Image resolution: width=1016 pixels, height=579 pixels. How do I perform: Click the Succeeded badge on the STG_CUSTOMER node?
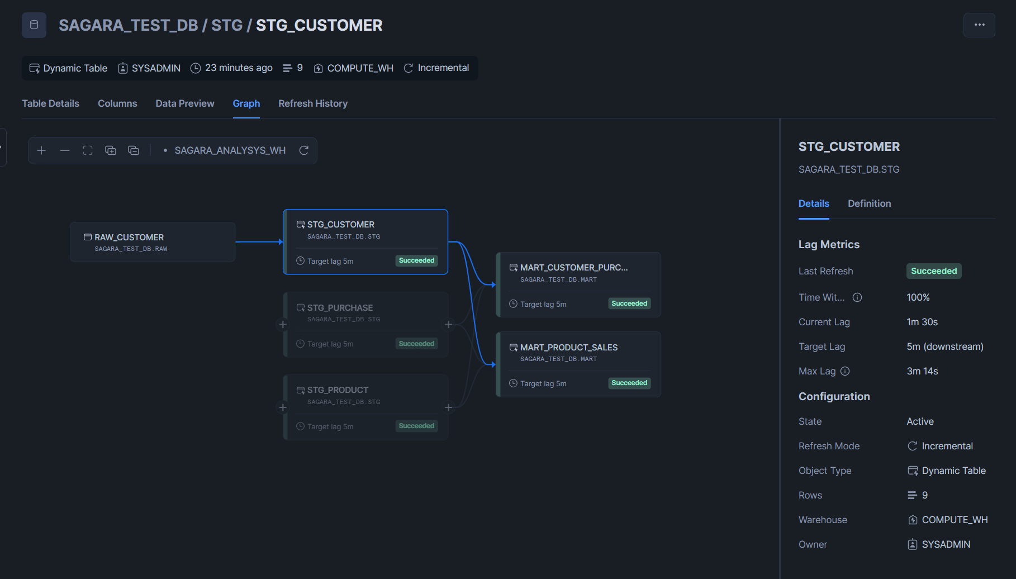416,260
